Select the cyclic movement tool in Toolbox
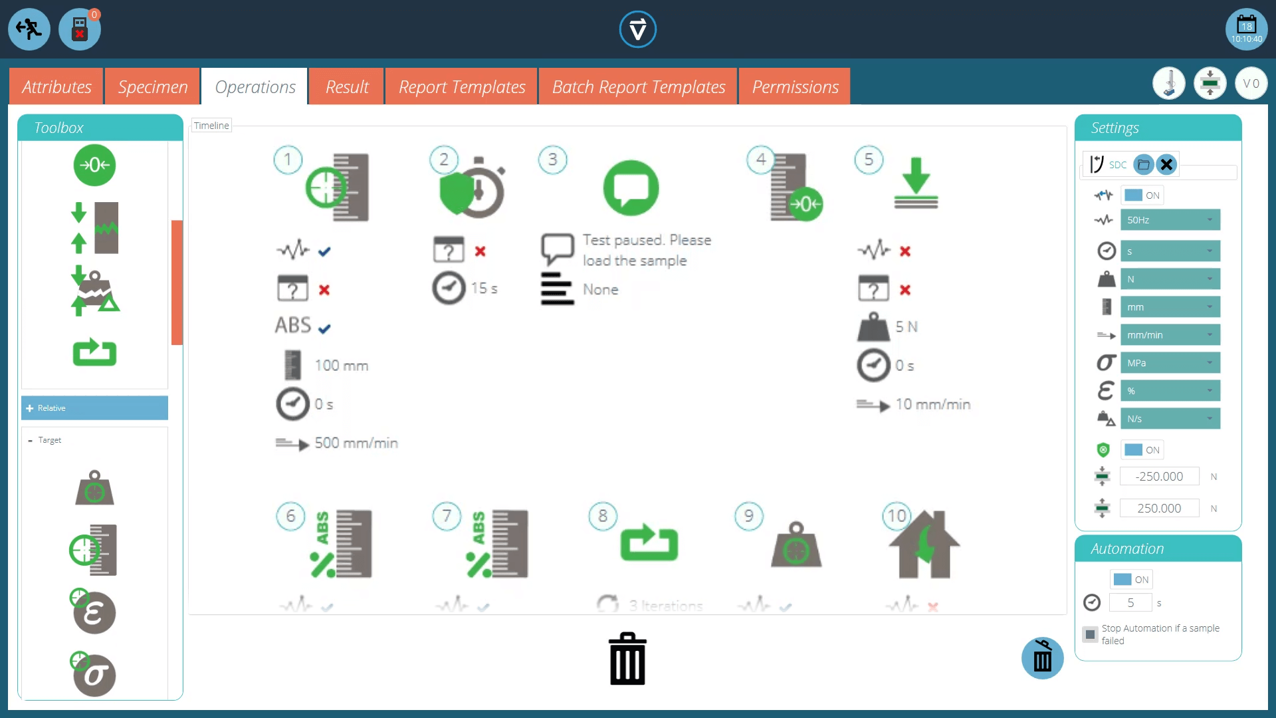Screen dimensions: 1276x718 [x=94, y=228]
